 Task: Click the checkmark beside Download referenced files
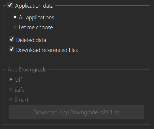click(12, 49)
